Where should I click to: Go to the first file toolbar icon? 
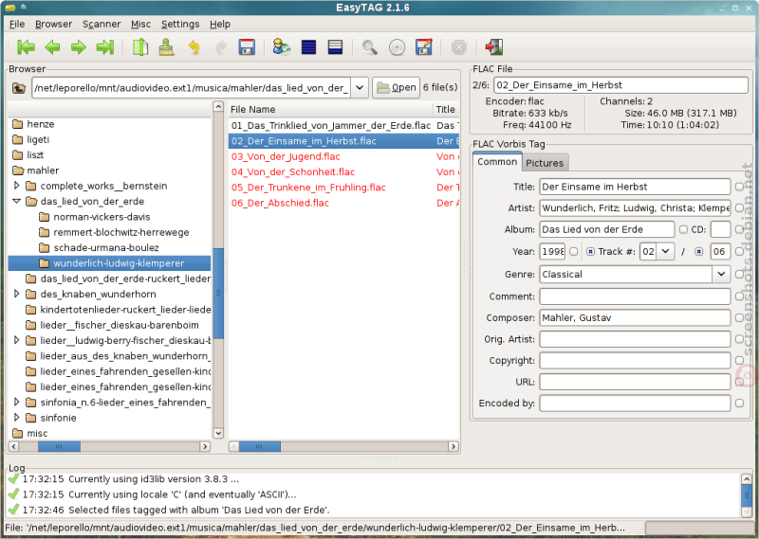(26, 47)
